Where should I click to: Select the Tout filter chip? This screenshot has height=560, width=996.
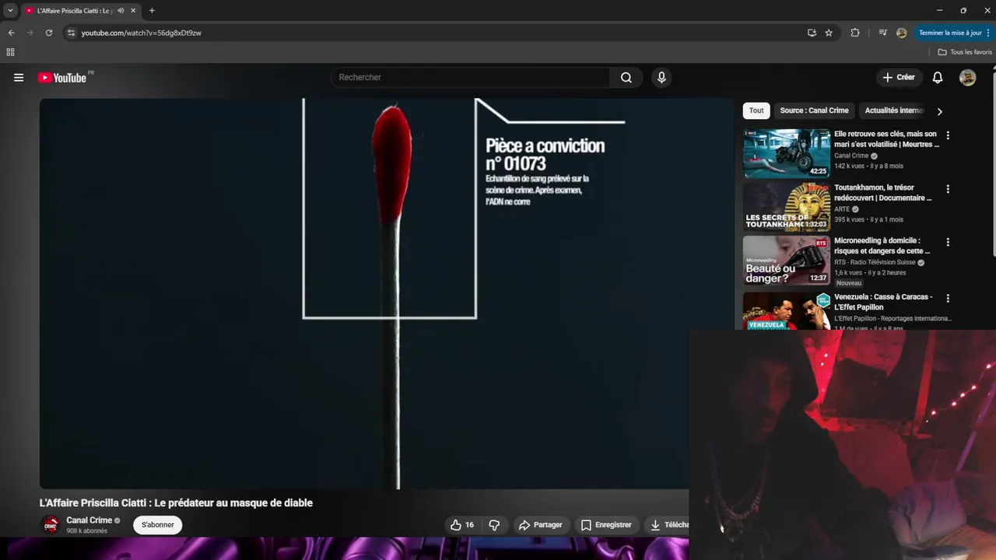[756, 110]
